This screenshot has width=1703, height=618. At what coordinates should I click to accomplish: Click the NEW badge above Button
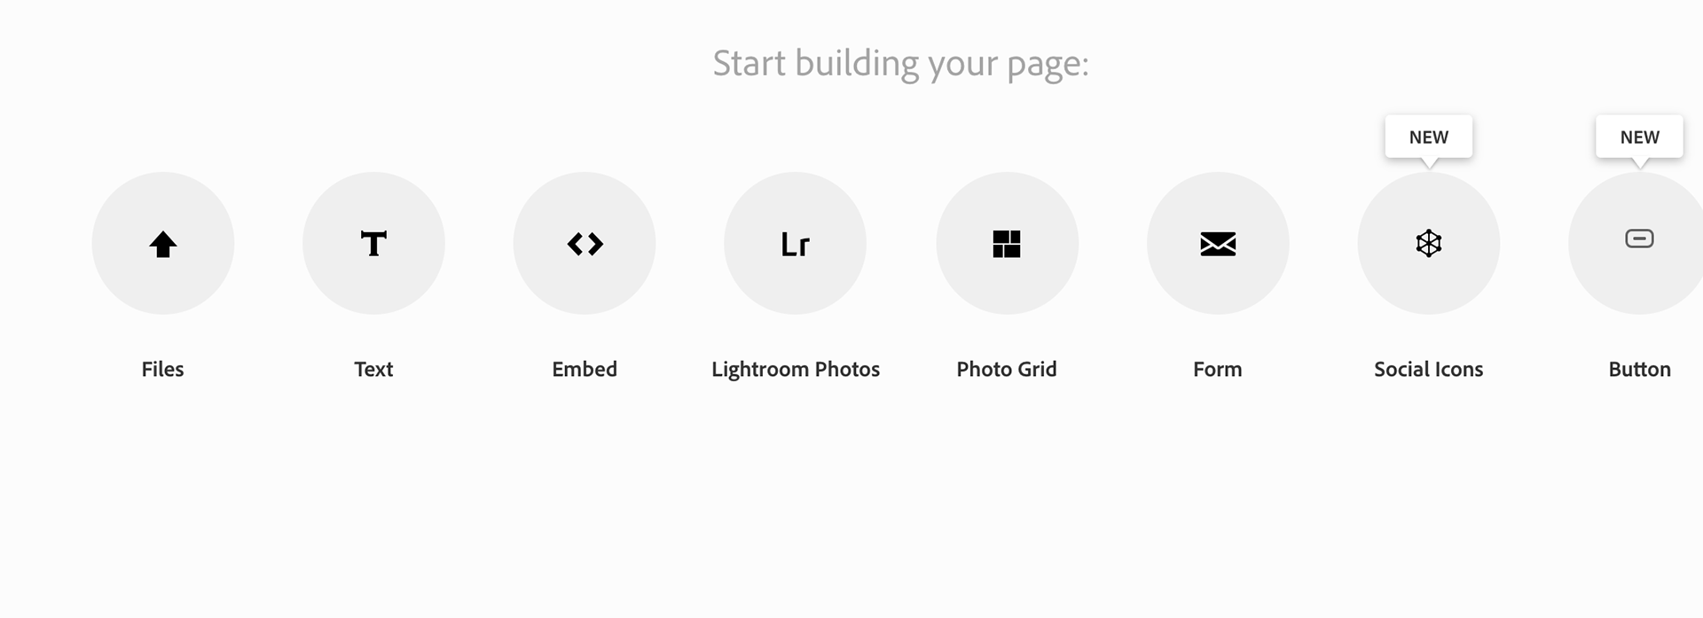1639,137
